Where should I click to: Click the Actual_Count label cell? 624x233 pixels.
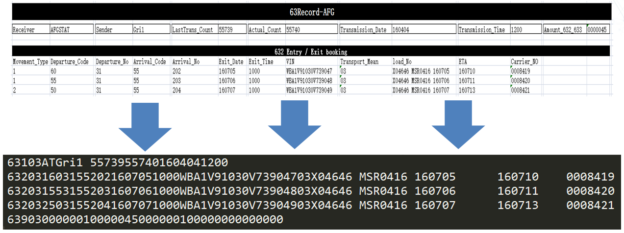(x=266, y=29)
